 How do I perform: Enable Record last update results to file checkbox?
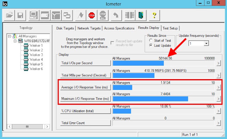[112, 43]
